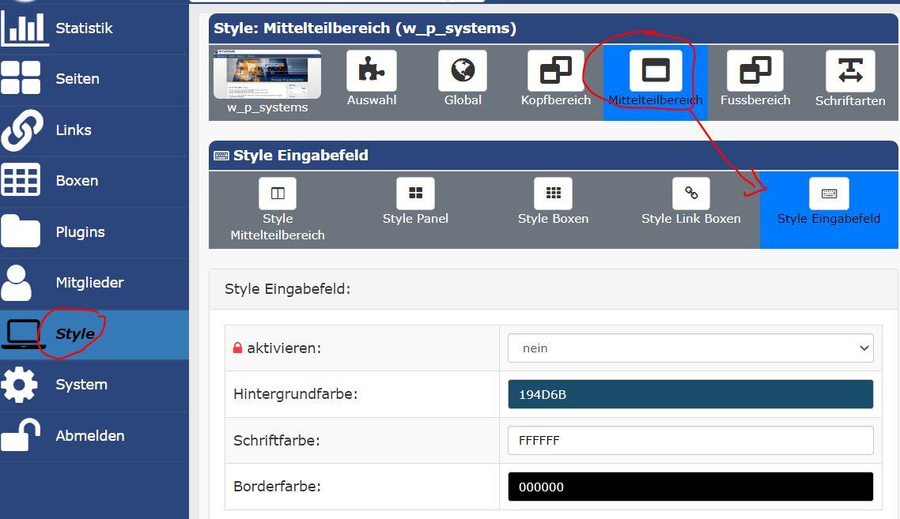Open the Schriftarten text icon
The height and width of the screenshot is (519, 900).
click(850, 71)
